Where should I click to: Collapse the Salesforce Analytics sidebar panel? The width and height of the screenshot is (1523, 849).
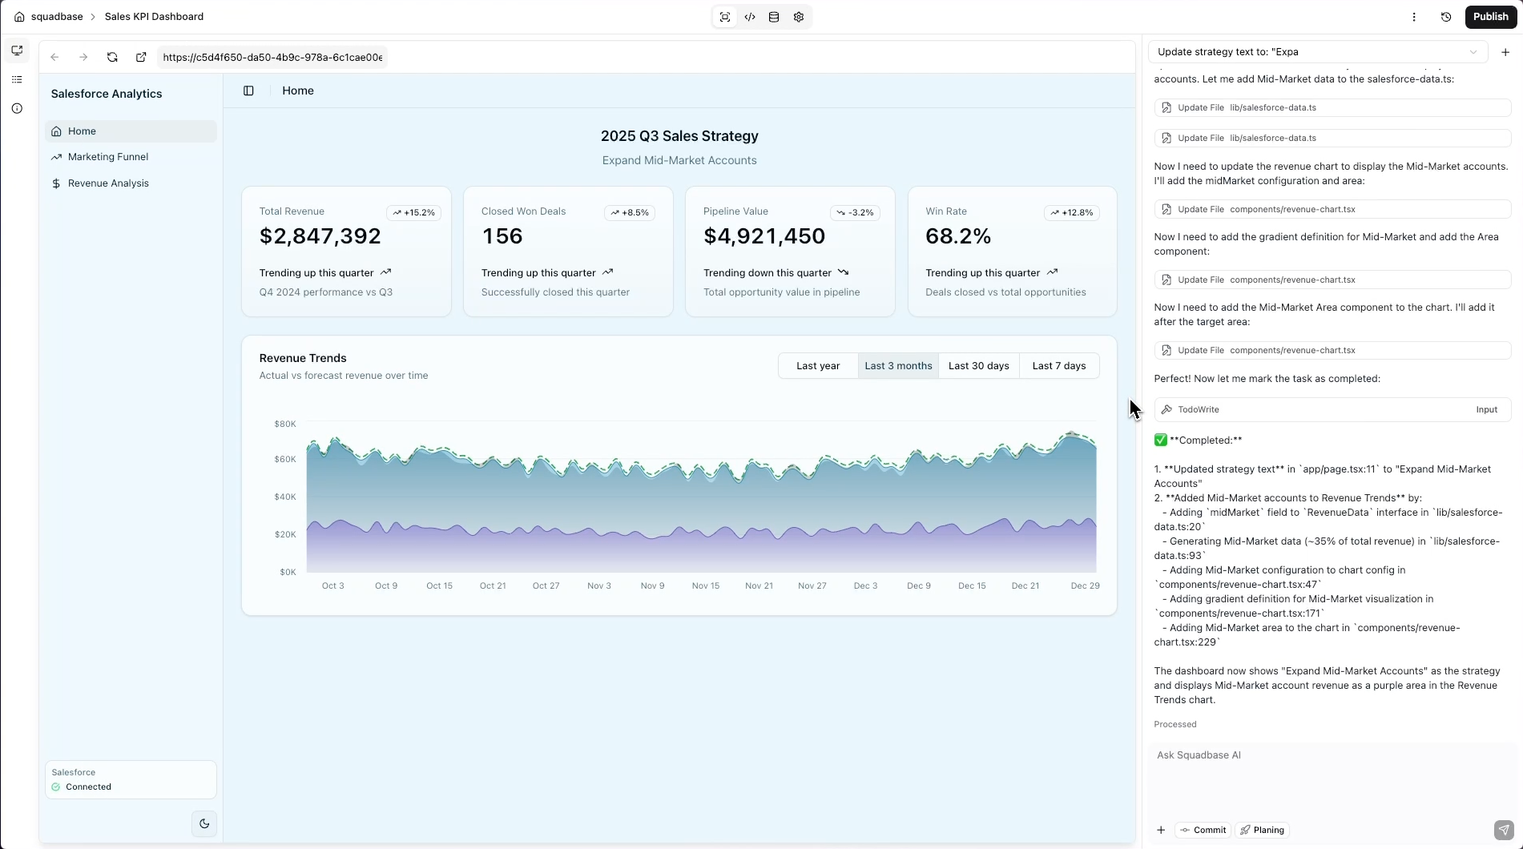pyautogui.click(x=248, y=91)
